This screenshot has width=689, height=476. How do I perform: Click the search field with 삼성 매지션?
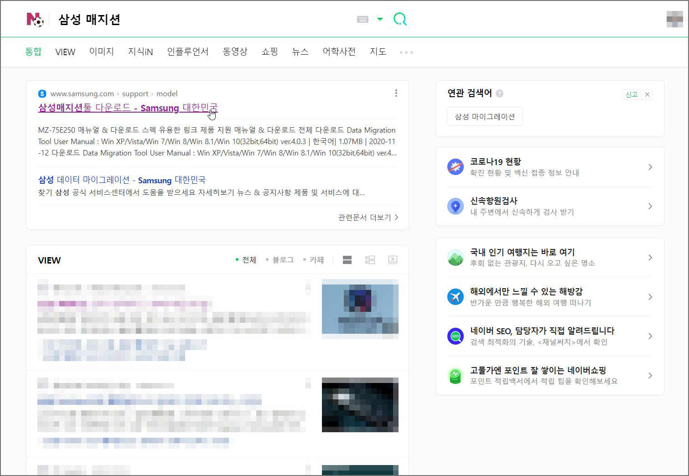[201, 19]
